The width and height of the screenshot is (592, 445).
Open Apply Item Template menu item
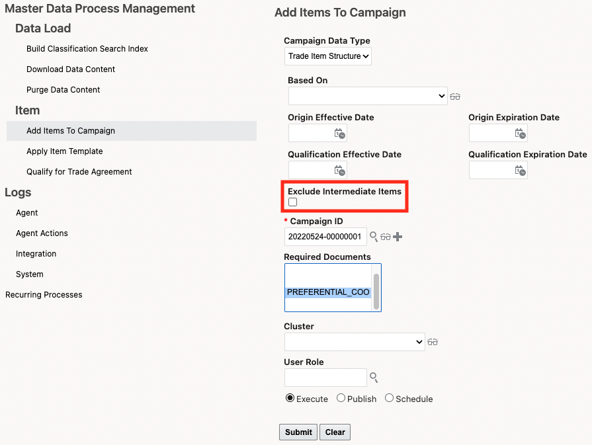click(x=65, y=151)
